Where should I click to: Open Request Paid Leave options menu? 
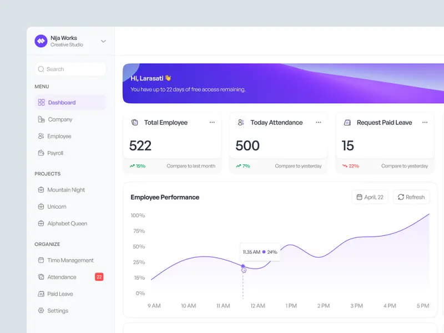pyautogui.click(x=425, y=122)
